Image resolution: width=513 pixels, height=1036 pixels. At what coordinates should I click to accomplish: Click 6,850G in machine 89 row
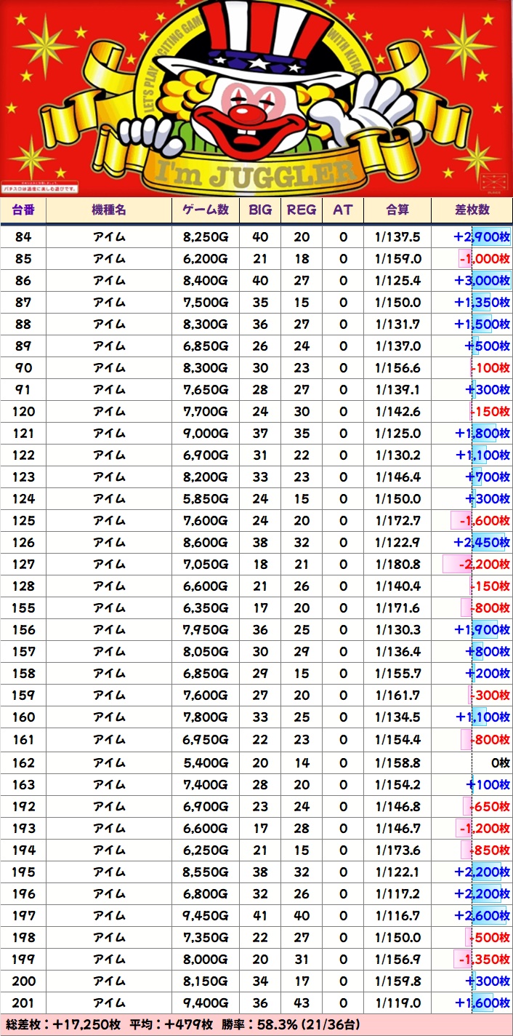206,346
